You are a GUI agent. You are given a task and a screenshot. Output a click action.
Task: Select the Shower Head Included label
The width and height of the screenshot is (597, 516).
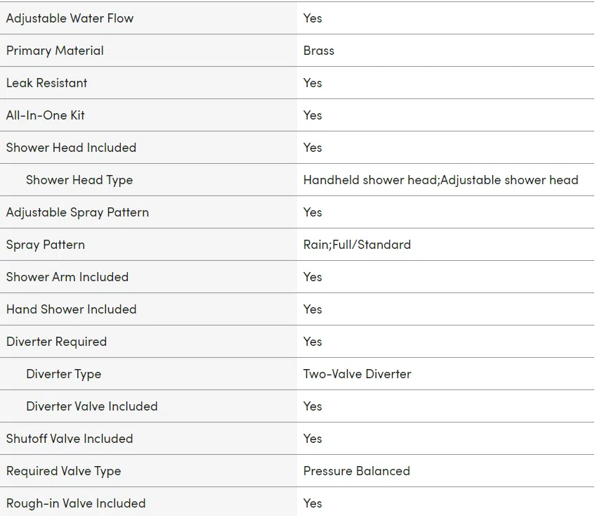[x=71, y=148]
